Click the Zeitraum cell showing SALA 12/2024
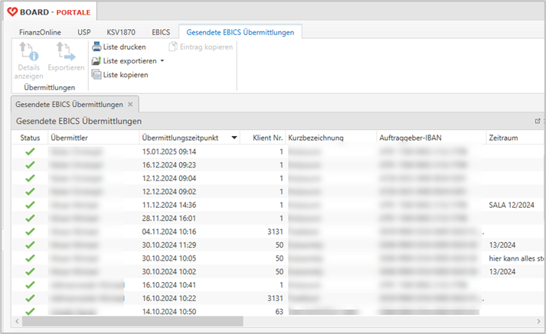Viewport: 546px width, 334px height. click(x=513, y=205)
